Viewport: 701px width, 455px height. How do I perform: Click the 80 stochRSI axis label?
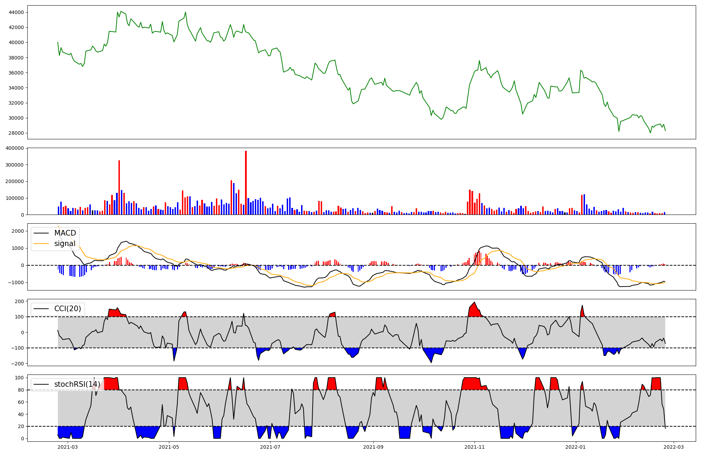click(x=21, y=390)
